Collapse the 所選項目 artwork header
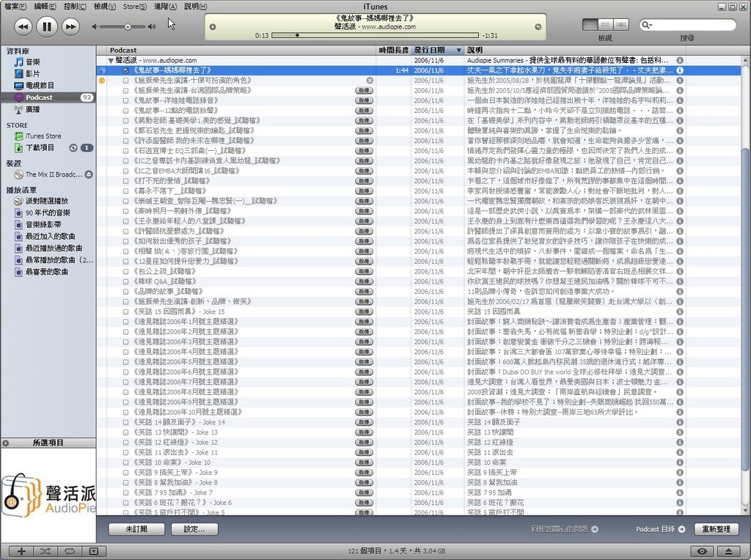This screenshot has height=560, width=751. (5, 443)
